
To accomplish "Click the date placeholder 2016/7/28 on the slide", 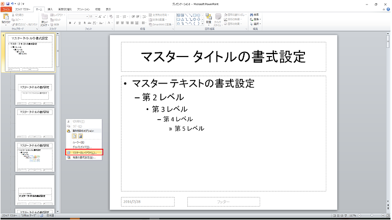I will coord(148,202).
